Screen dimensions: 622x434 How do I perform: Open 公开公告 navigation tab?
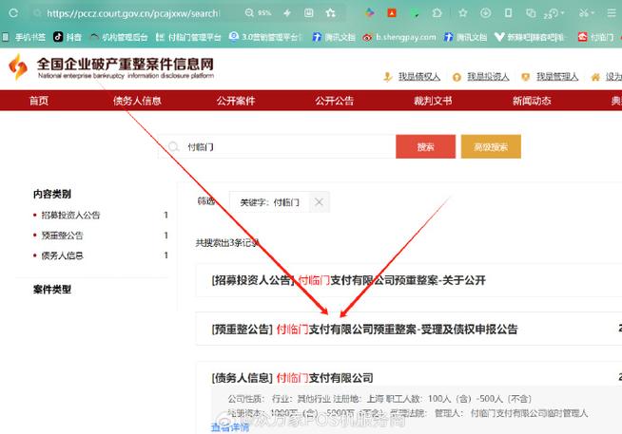(335, 101)
